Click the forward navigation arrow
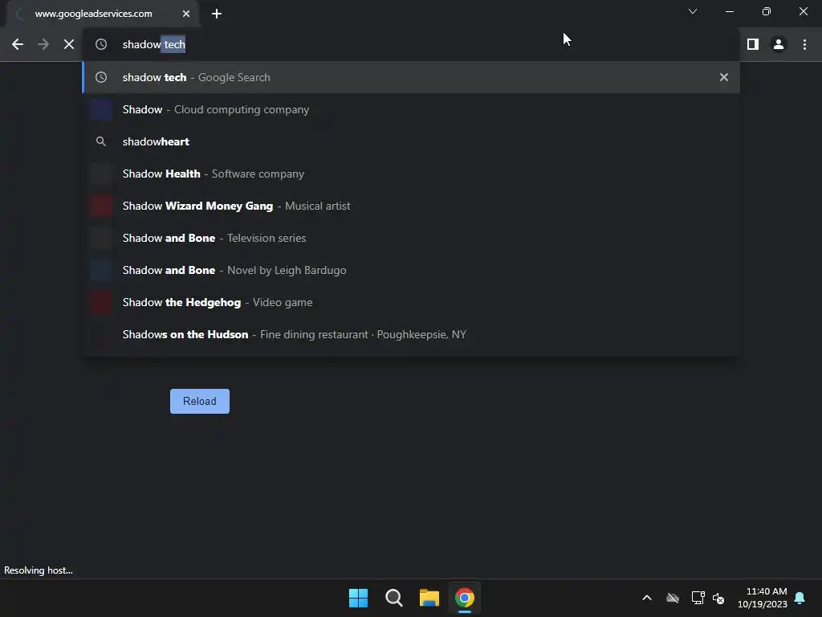 pyautogui.click(x=43, y=45)
